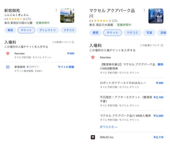
Task: Switch to the 写真 tab
Action: 149,33
